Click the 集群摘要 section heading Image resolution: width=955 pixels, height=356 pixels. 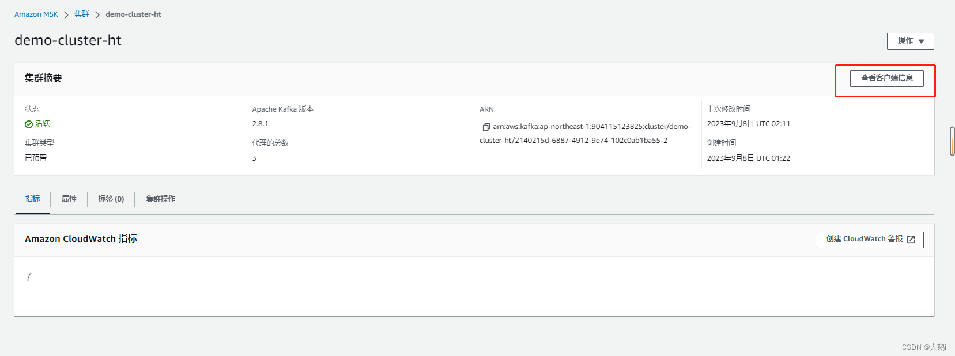point(43,78)
